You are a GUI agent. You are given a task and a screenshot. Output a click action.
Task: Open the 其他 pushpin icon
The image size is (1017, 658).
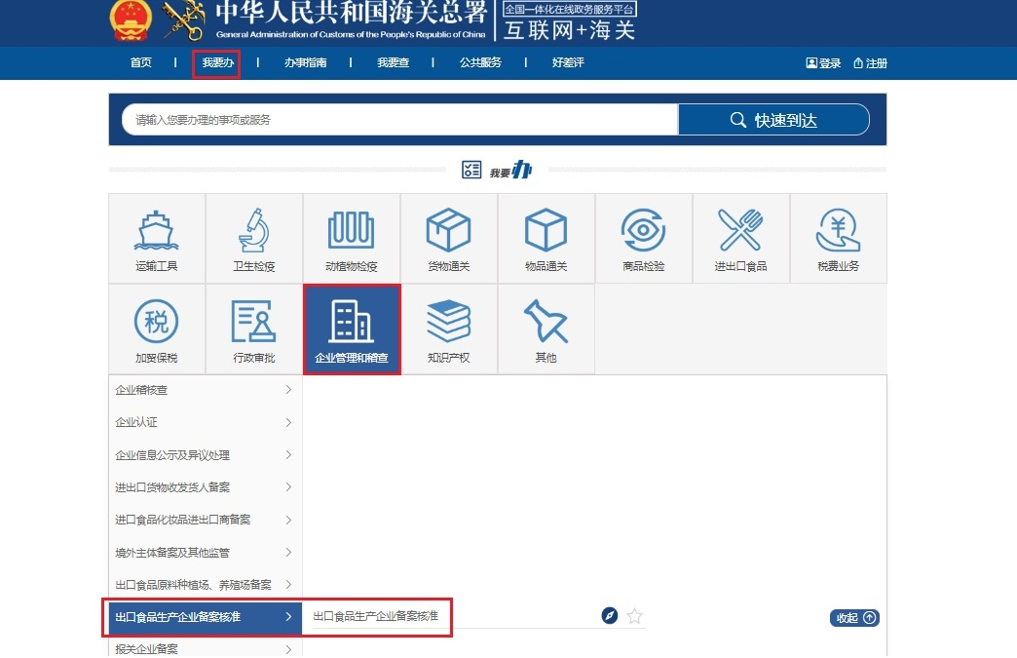pos(546,329)
